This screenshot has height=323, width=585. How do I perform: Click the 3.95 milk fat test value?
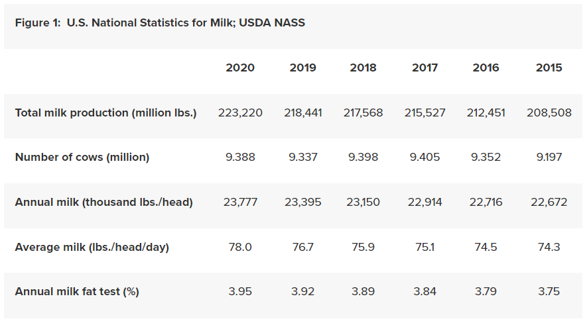[x=240, y=291]
